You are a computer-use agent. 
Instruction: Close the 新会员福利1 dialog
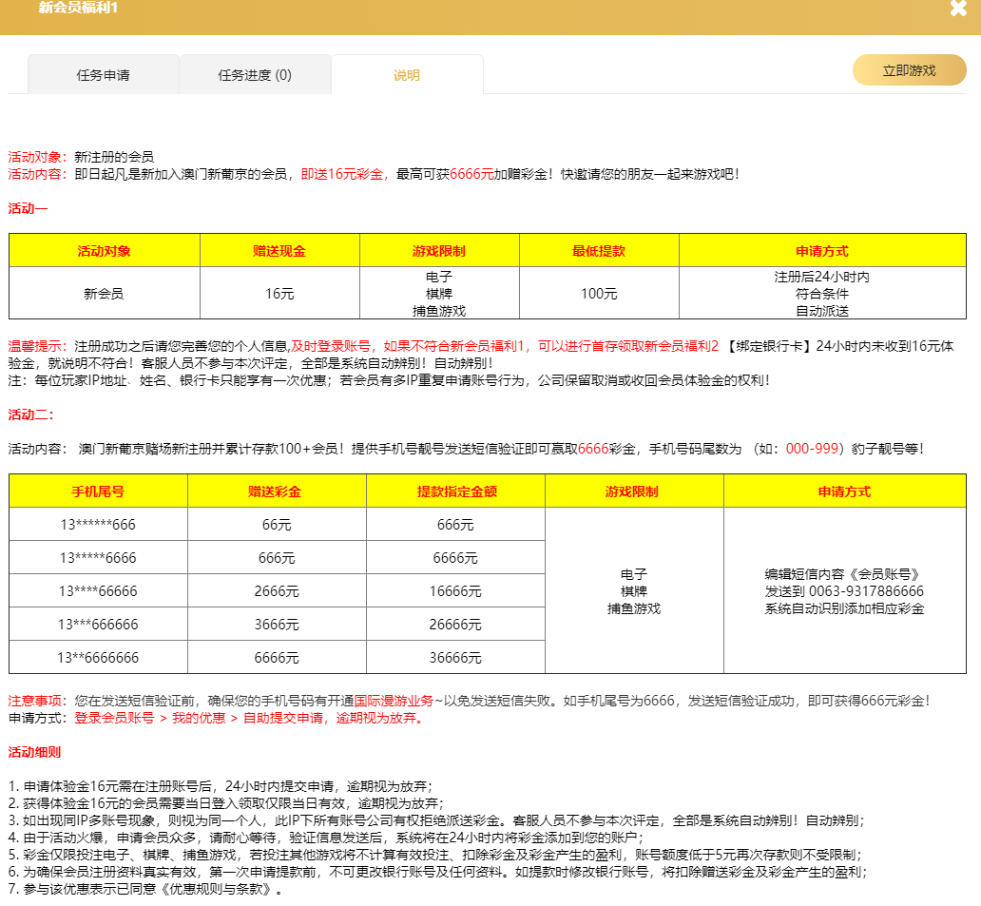point(958,9)
